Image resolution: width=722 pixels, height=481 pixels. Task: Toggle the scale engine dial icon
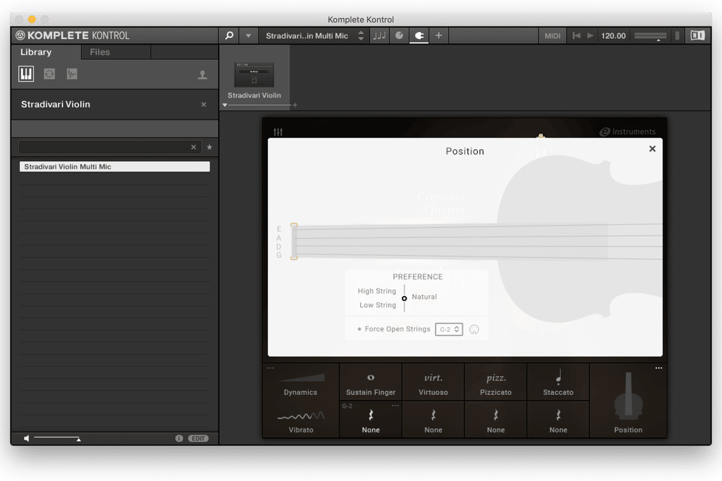pyautogui.click(x=399, y=35)
